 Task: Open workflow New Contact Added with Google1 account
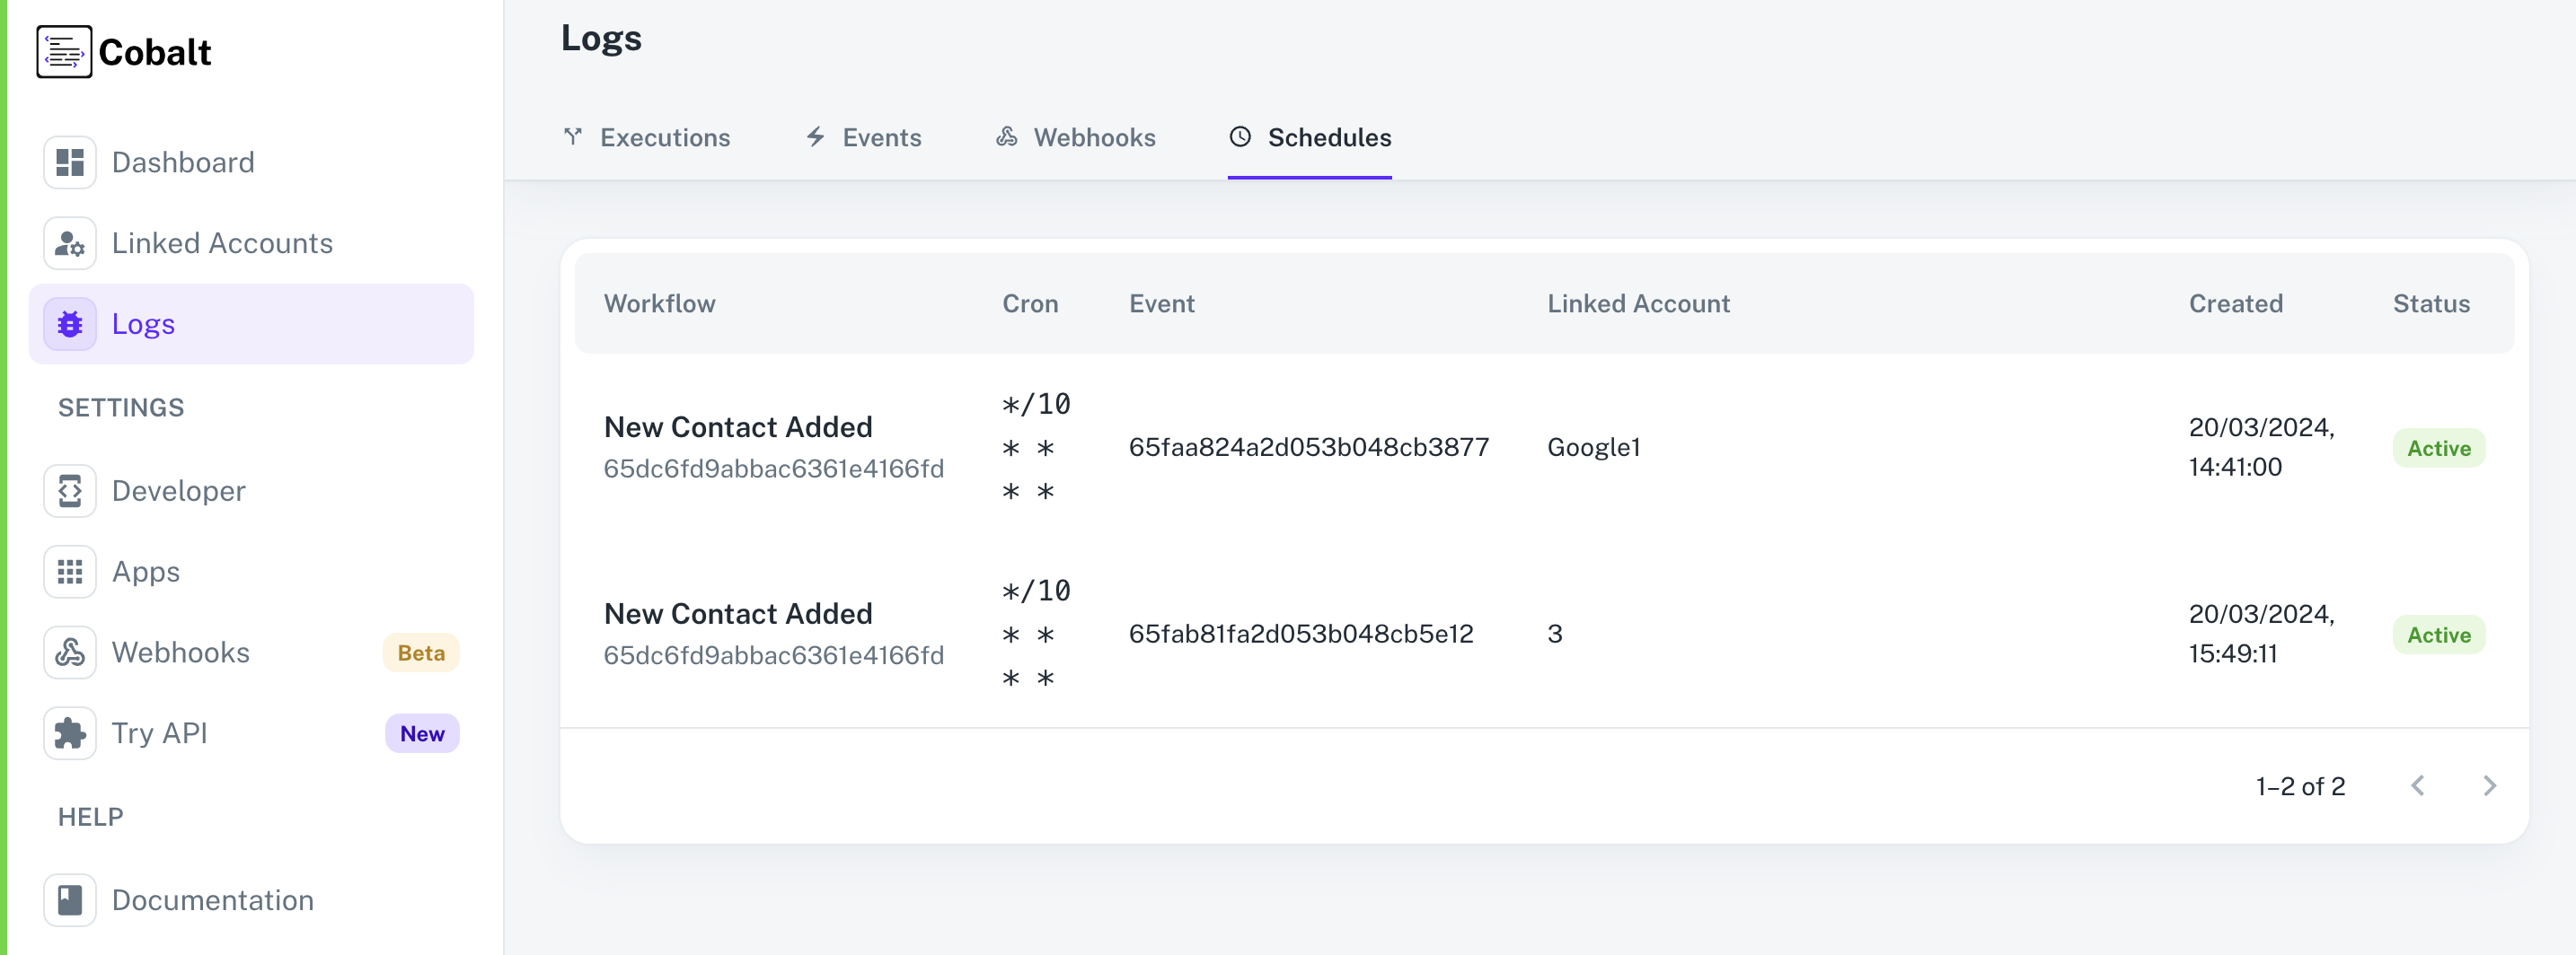[x=738, y=426]
